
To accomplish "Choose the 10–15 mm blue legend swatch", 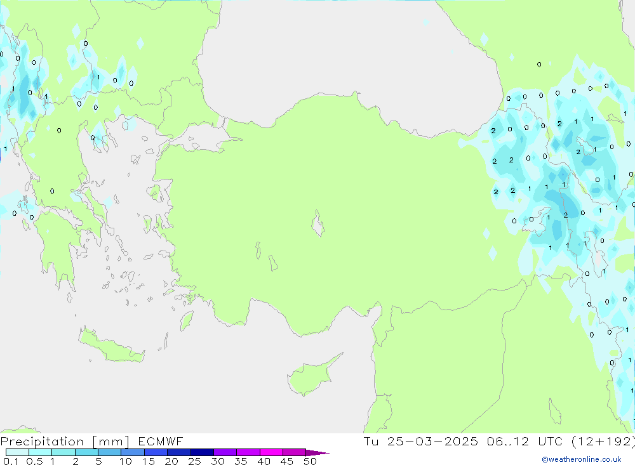I will click(x=133, y=452).
